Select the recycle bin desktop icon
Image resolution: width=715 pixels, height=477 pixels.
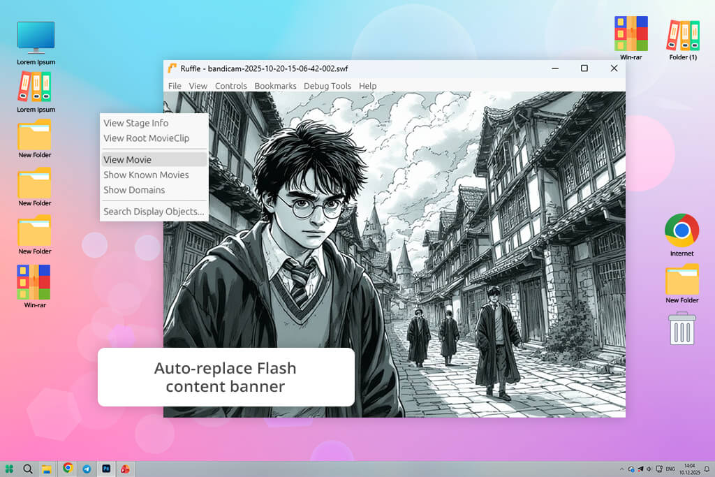coord(682,328)
